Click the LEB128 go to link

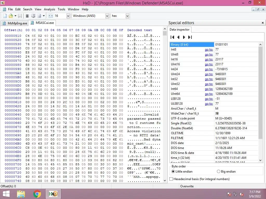pos(209,99)
